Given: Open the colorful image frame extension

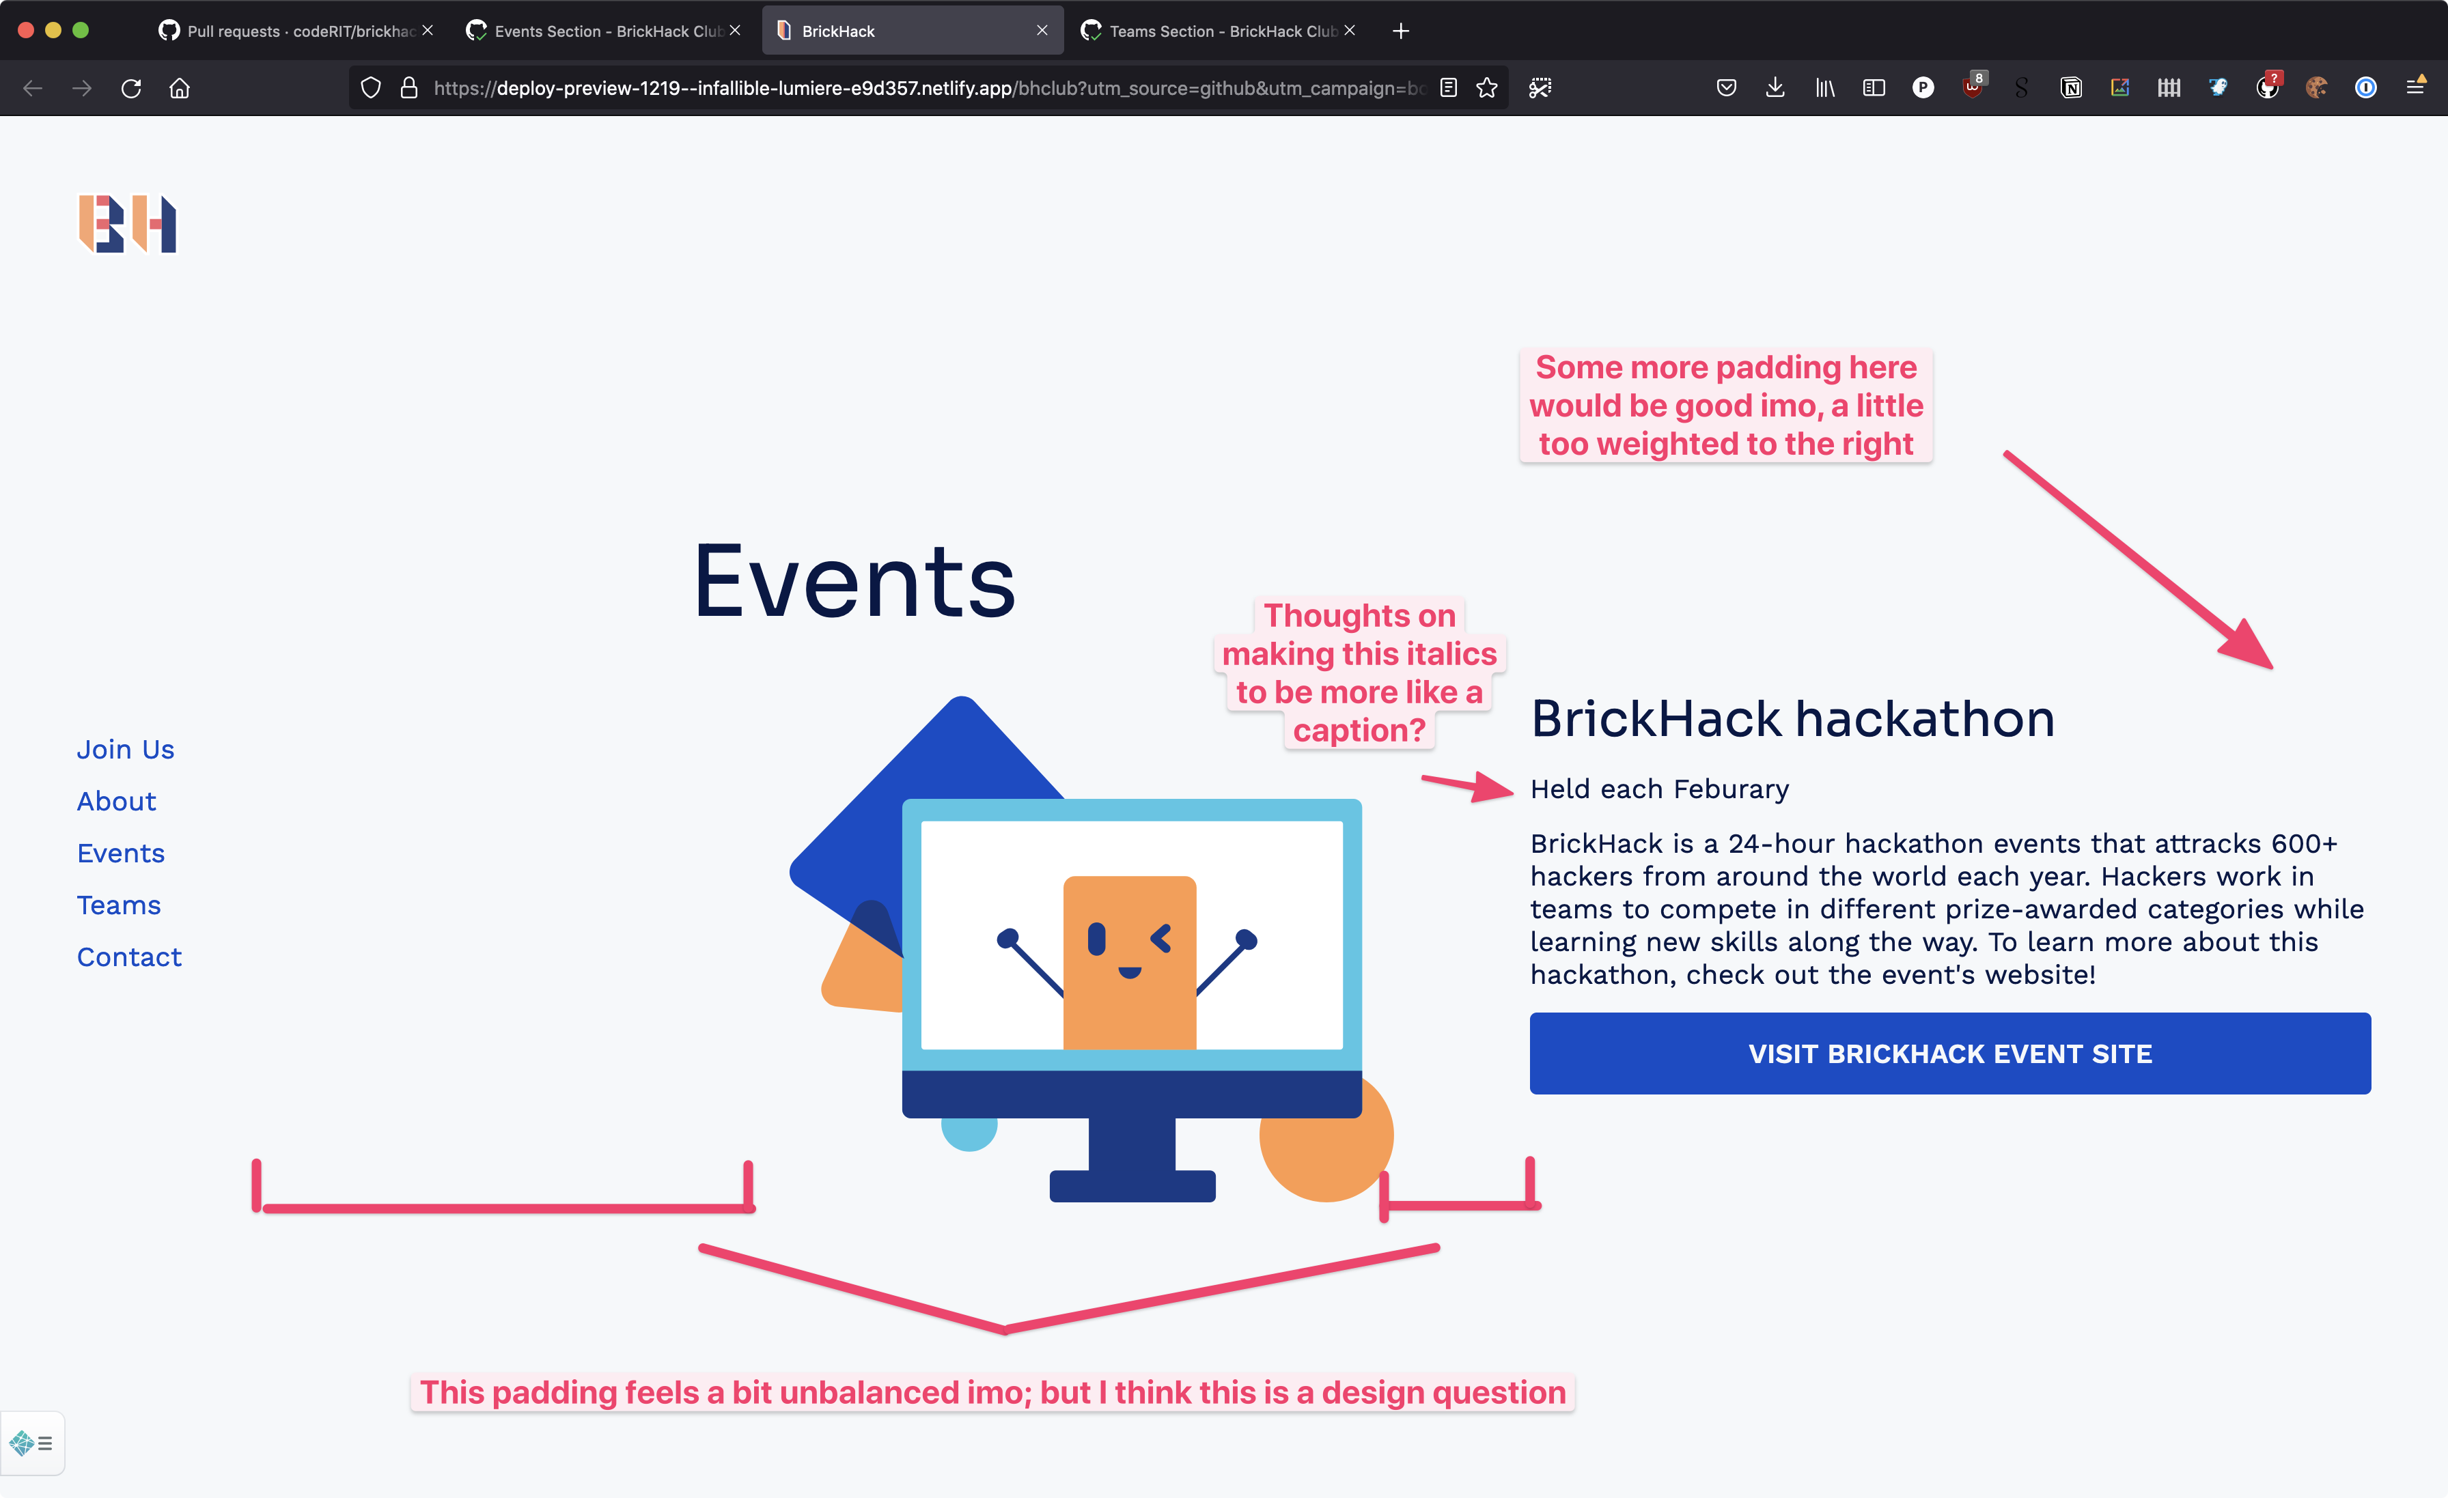Looking at the screenshot, I should [2120, 88].
